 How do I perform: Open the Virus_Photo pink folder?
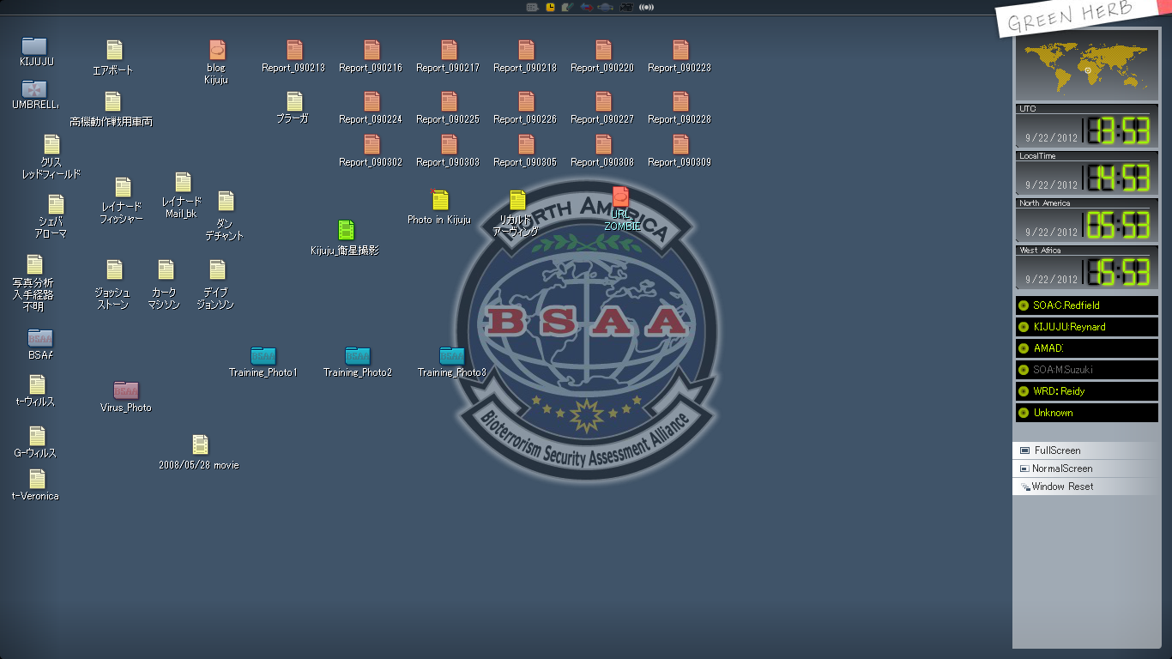coord(126,390)
